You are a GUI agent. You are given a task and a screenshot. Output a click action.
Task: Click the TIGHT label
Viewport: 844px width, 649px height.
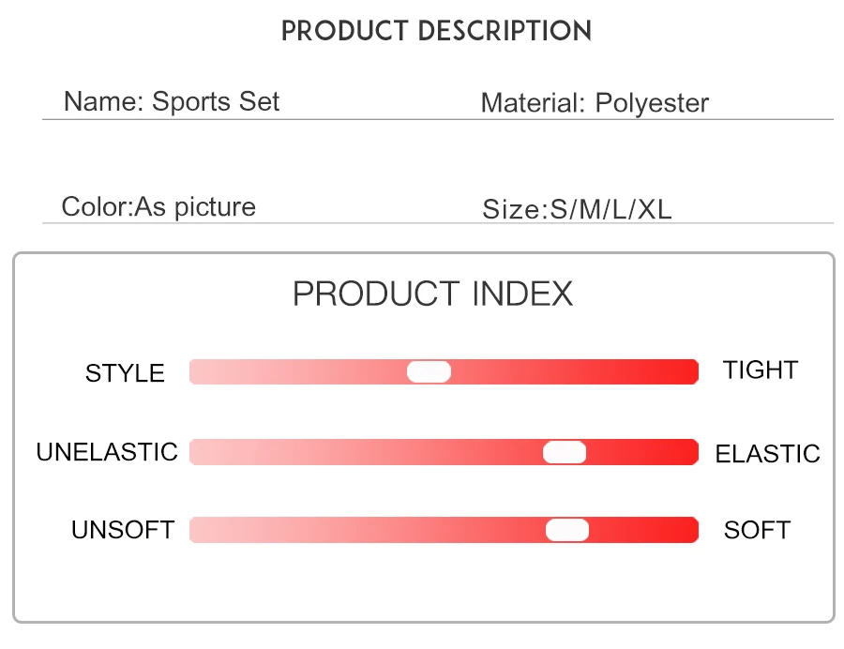[760, 370]
